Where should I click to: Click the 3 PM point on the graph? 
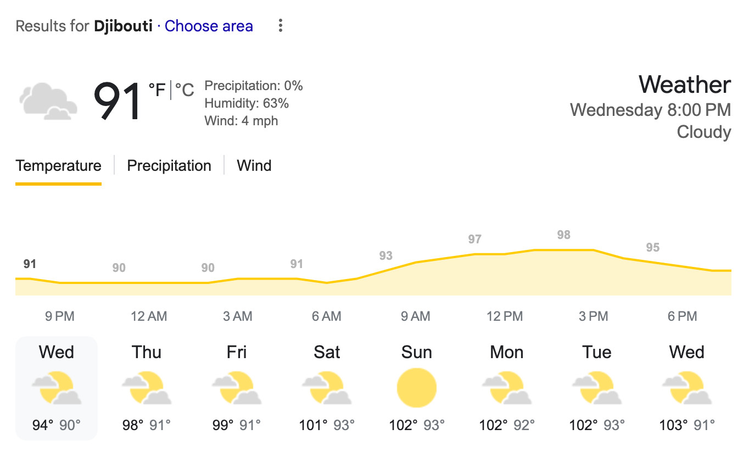coord(593,250)
